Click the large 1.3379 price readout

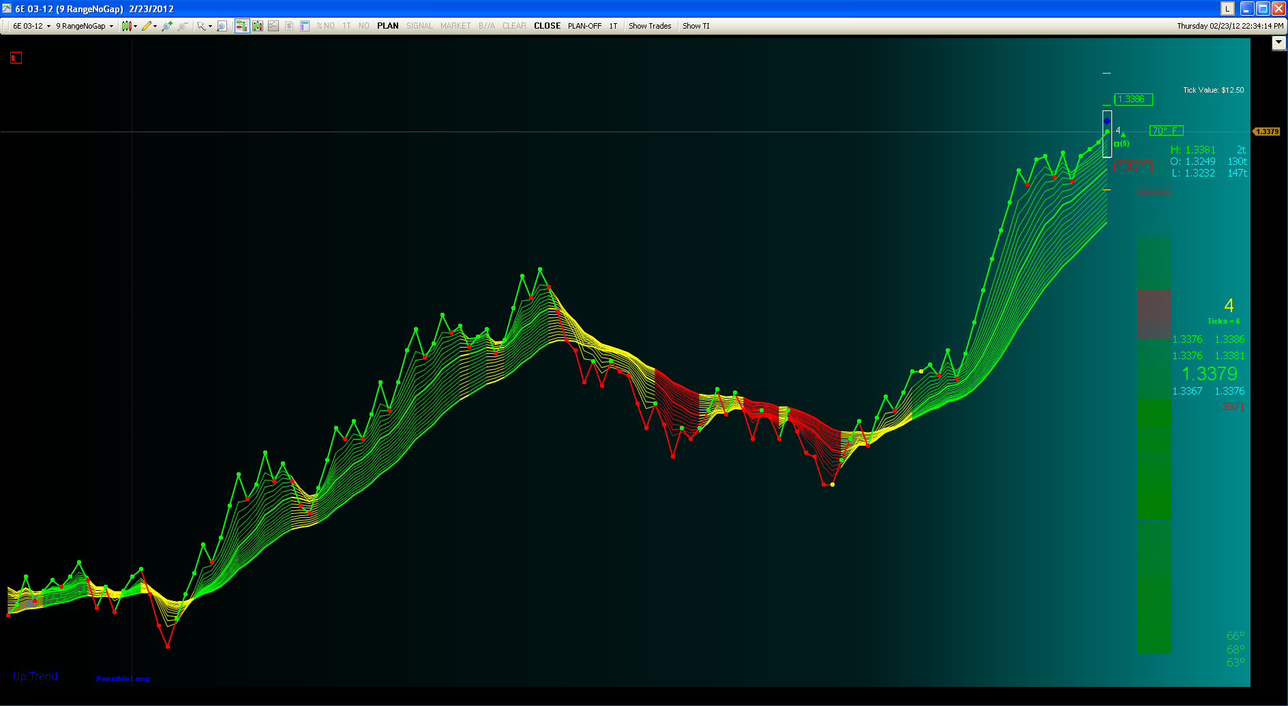click(x=1209, y=374)
